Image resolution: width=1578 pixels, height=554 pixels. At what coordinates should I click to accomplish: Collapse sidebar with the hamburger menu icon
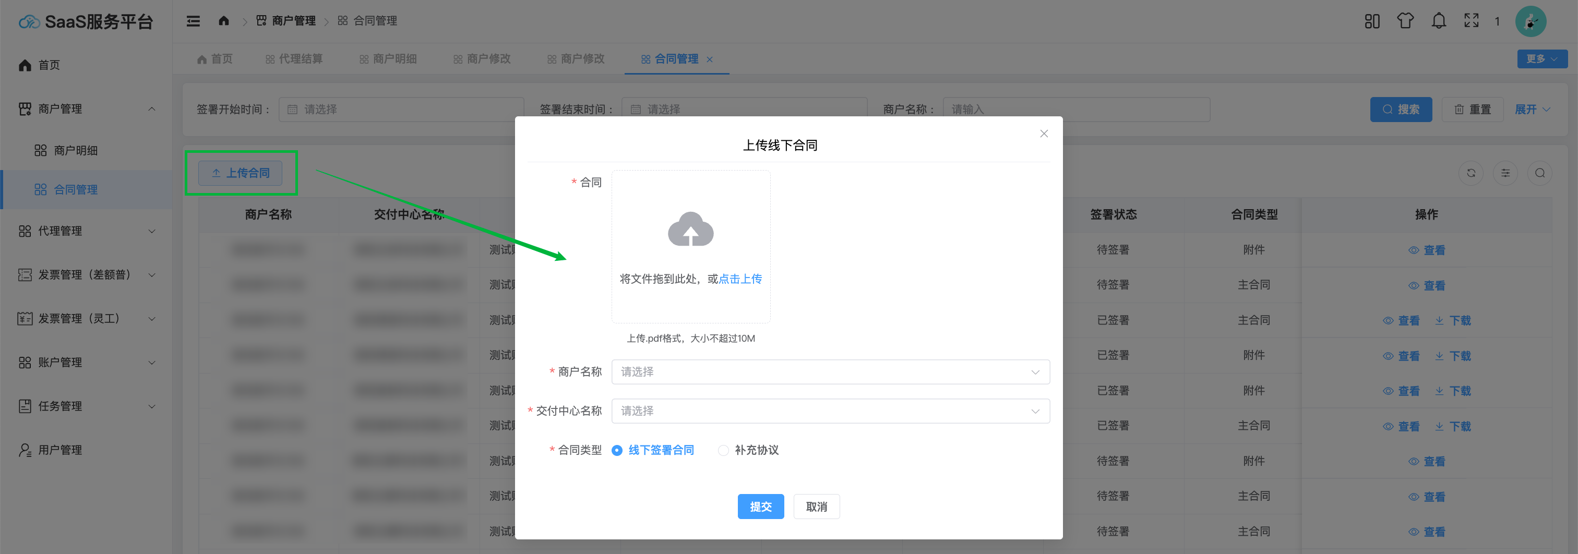click(193, 21)
